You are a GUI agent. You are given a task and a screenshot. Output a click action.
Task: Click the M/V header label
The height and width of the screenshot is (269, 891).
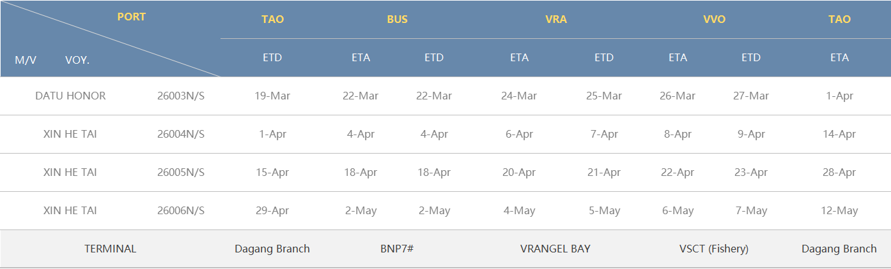point(26,60)
